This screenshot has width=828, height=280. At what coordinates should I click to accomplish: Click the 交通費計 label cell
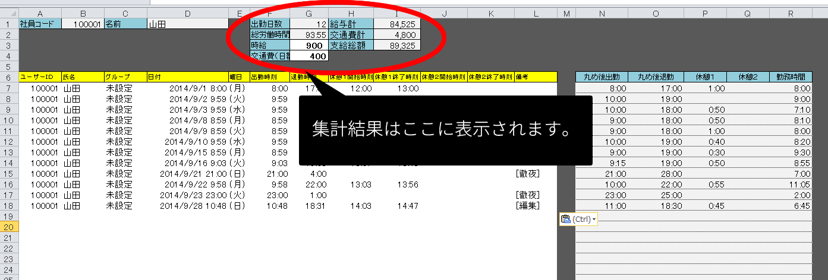351,34
